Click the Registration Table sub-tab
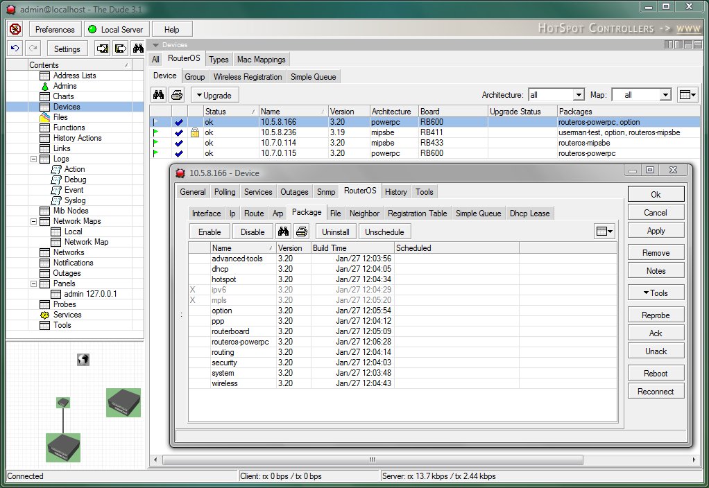Image resolution: width=709 pixels, height=488 pixels. (418, 214)
